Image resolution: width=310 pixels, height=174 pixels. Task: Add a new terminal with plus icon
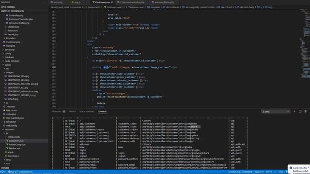click(x=294, y=112)
